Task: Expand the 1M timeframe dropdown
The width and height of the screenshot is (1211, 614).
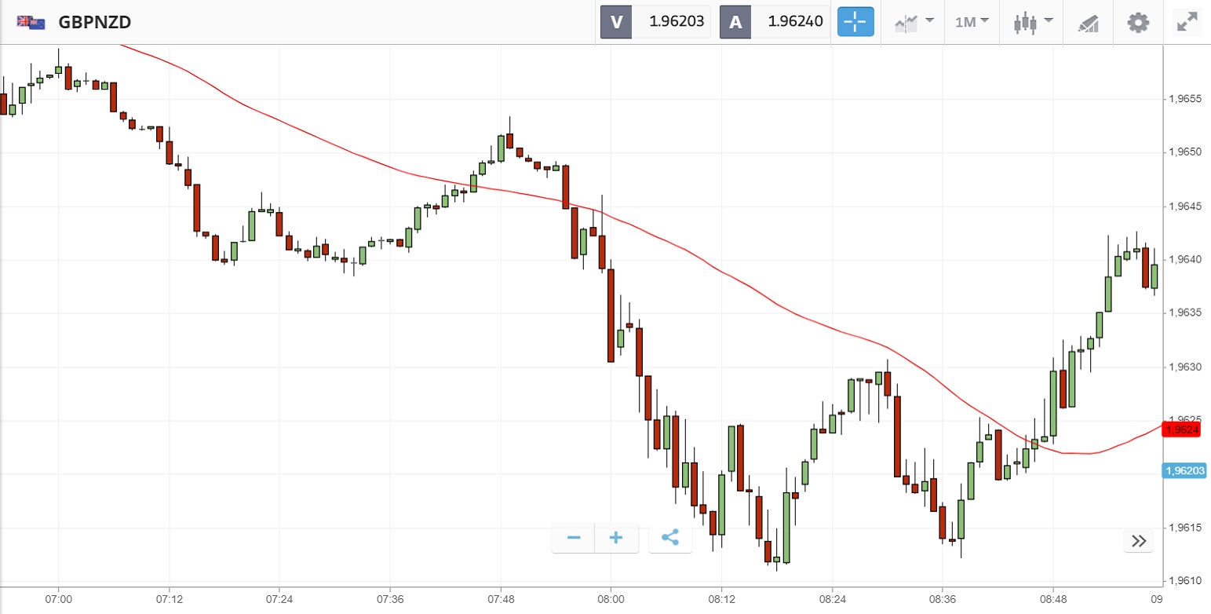Action: coord(972,22)
